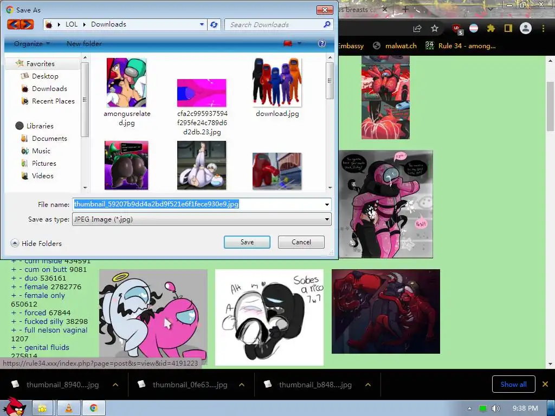Open VLC media player from the taskbar

[69, 408]
